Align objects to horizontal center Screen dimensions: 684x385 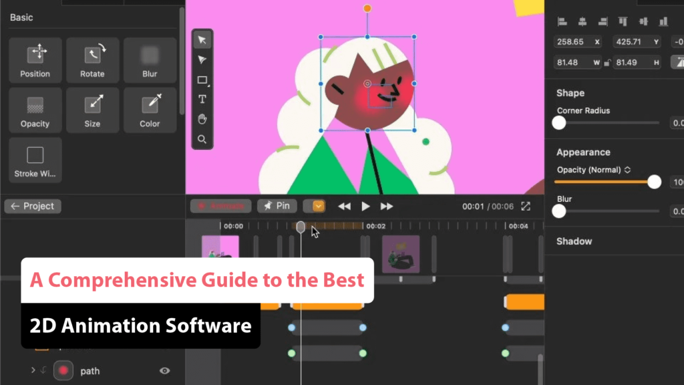582,21
